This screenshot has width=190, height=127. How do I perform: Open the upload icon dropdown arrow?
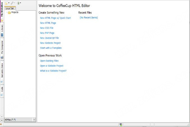click(x=20, y=3)
